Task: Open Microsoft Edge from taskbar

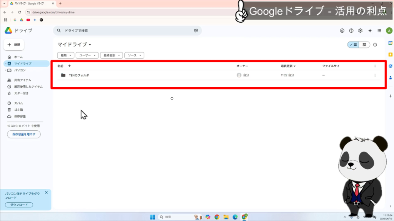Action: click(x=235, y=217)
